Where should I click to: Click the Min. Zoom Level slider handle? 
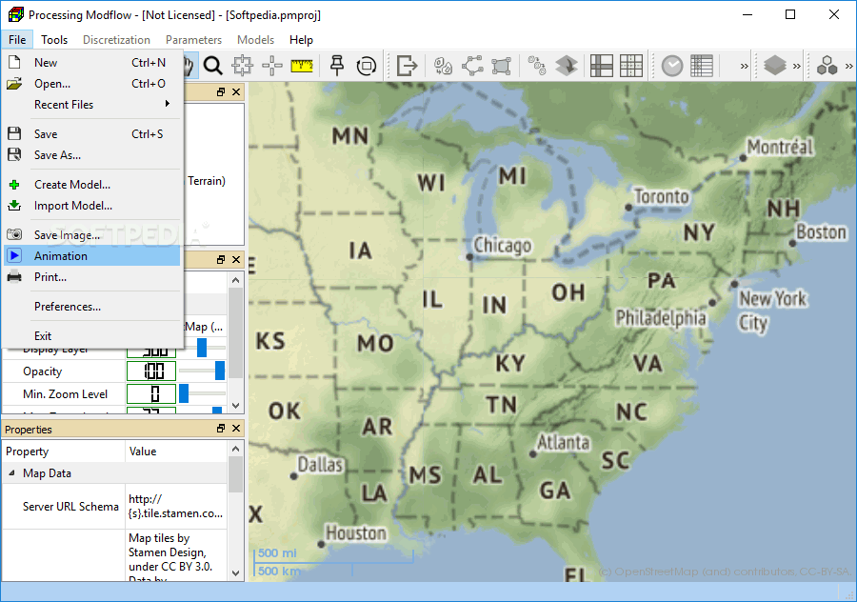click(184, 393)
